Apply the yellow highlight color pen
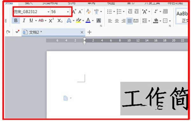 pyautogui.click(x=78, y=20)
